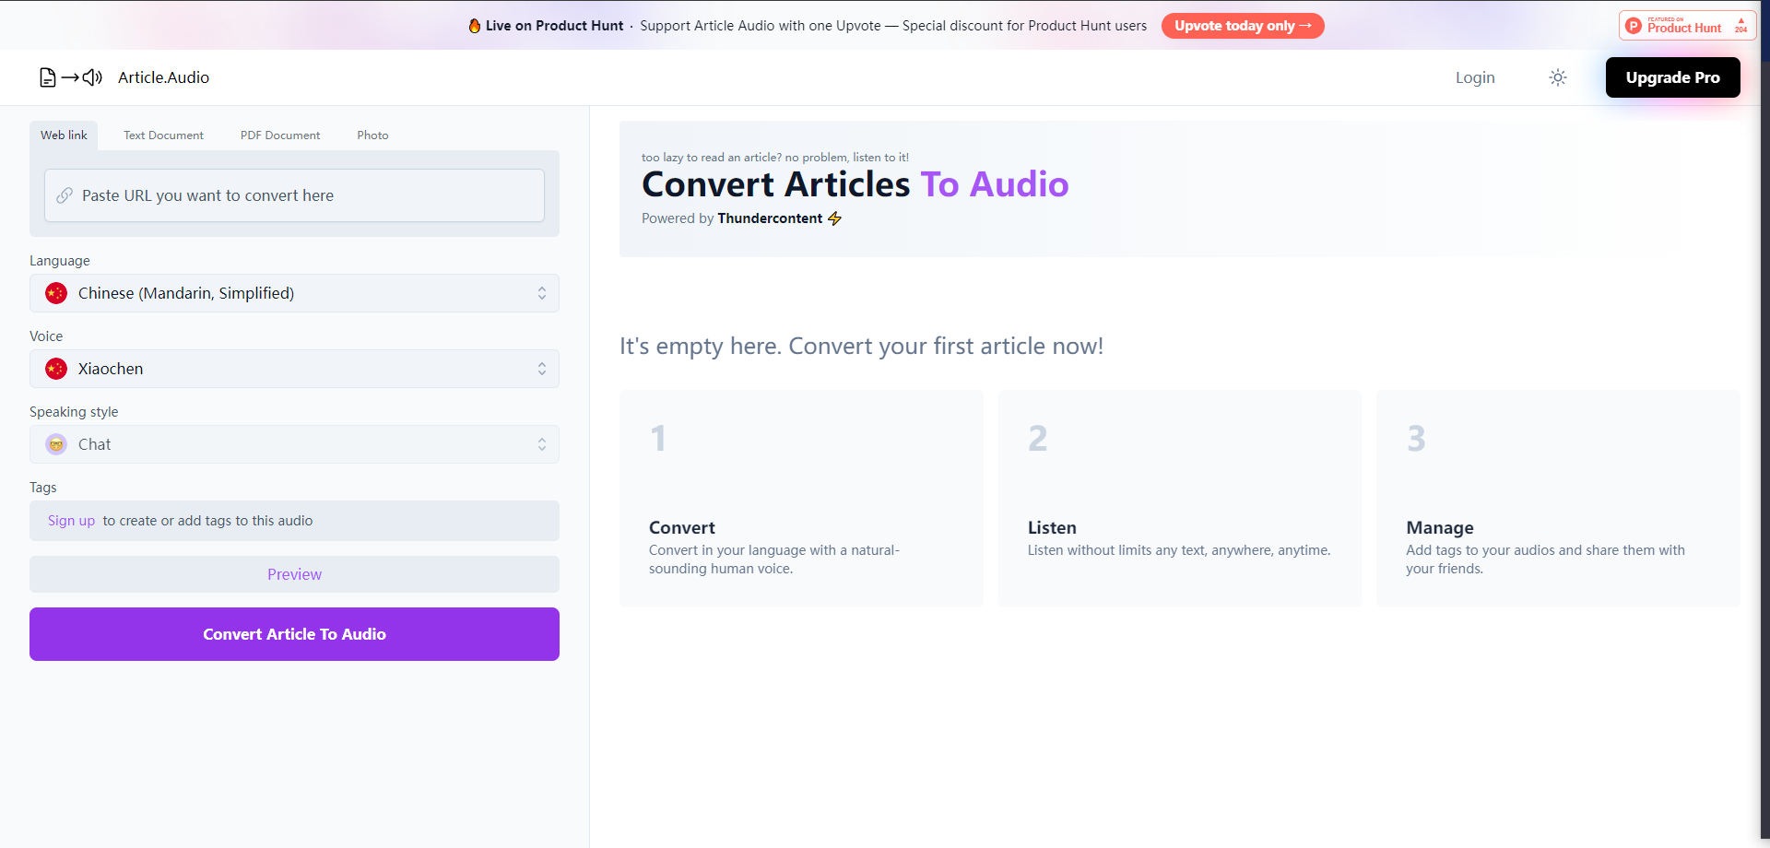The width and height of the screenshot is (1770, 848).
Task: Open the Voice selection dropdown
Action: coord(294,369)
